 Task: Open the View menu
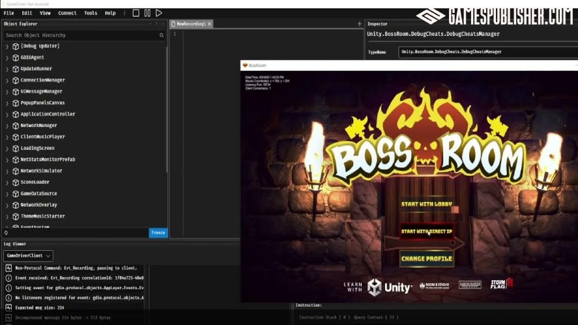[x=45, y=13]
